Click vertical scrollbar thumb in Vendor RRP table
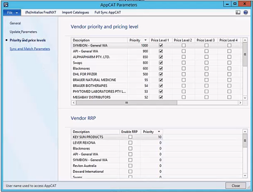 [245, 141]
